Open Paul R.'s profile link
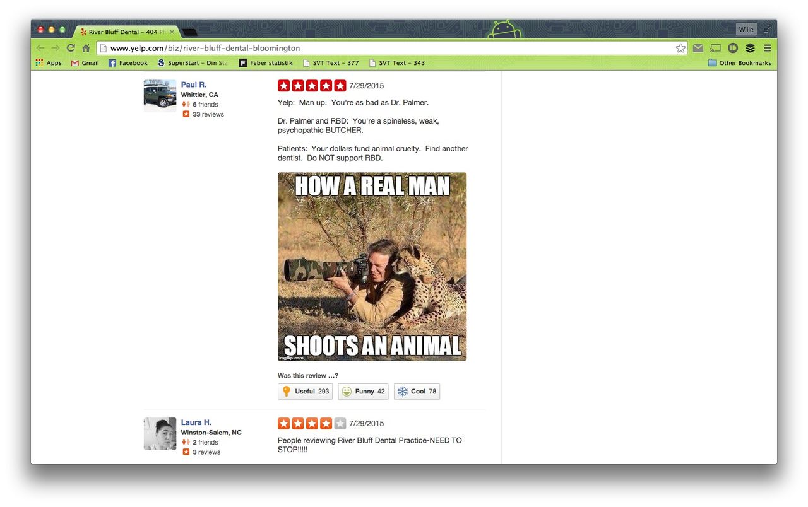This screenshot has width=808, height=507. [x=193, y=84]
